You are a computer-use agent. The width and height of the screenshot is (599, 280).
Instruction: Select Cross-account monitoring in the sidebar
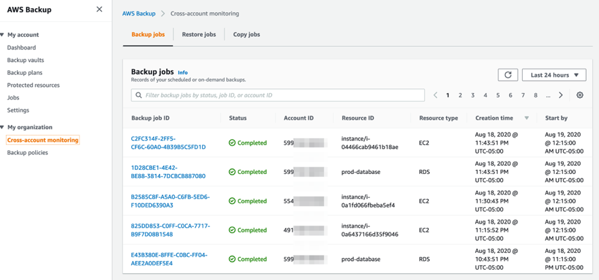tap(43, 140)
